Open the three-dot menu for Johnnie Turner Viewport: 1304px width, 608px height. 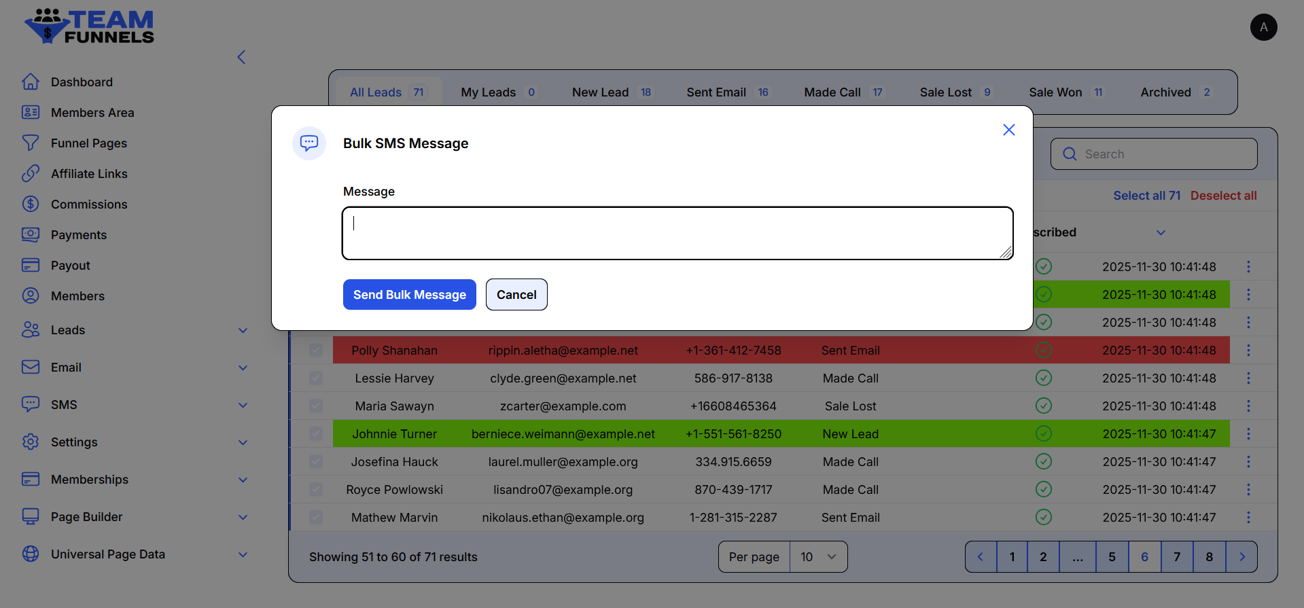1248,434
